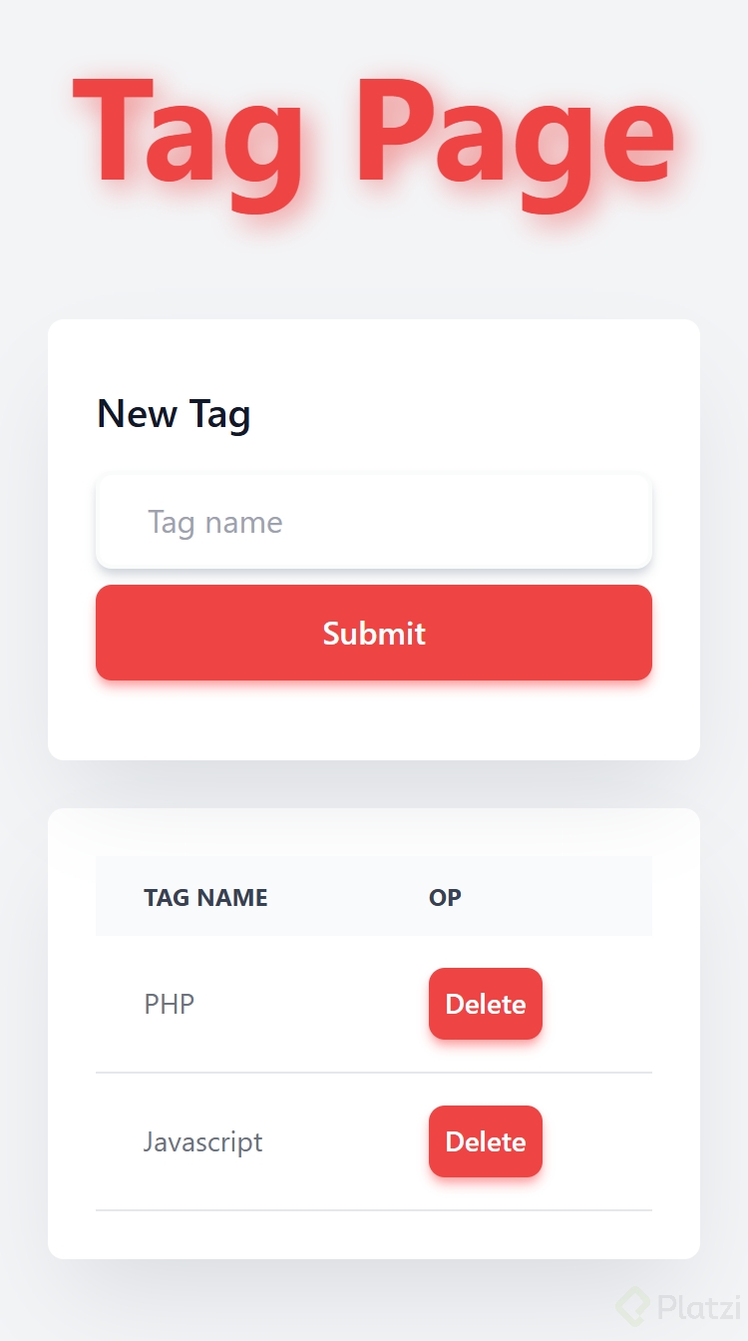
Task: Click the word Page in page title
Action: point(514,134)
